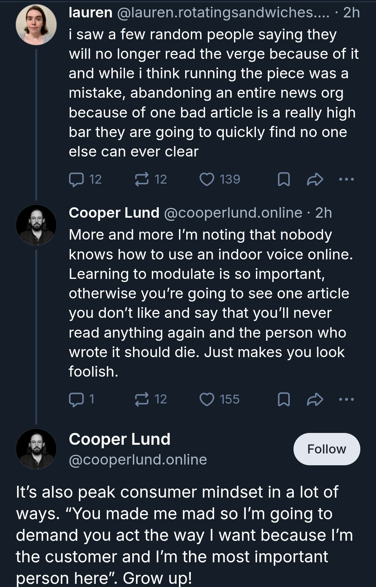
Task: Tap Cooper Lund's avatar beside Follow button
Action: pyautogui.click(x=36, y=449)
